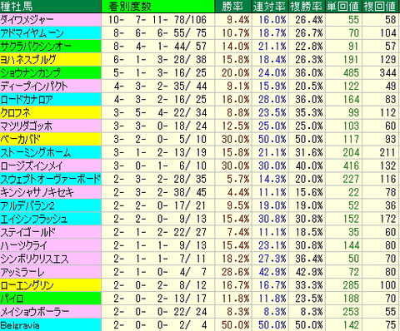Select the 連対率 column header

click(x=269, y=7)
